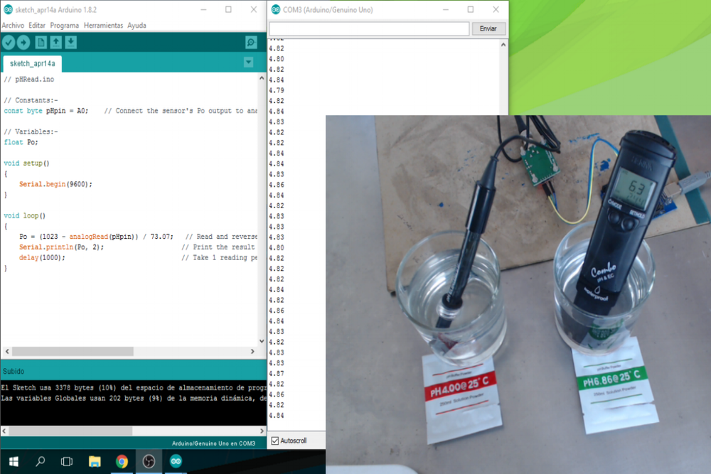
Task: Open the sketch tab dropdown arrow
Action: tap(248, 63)
